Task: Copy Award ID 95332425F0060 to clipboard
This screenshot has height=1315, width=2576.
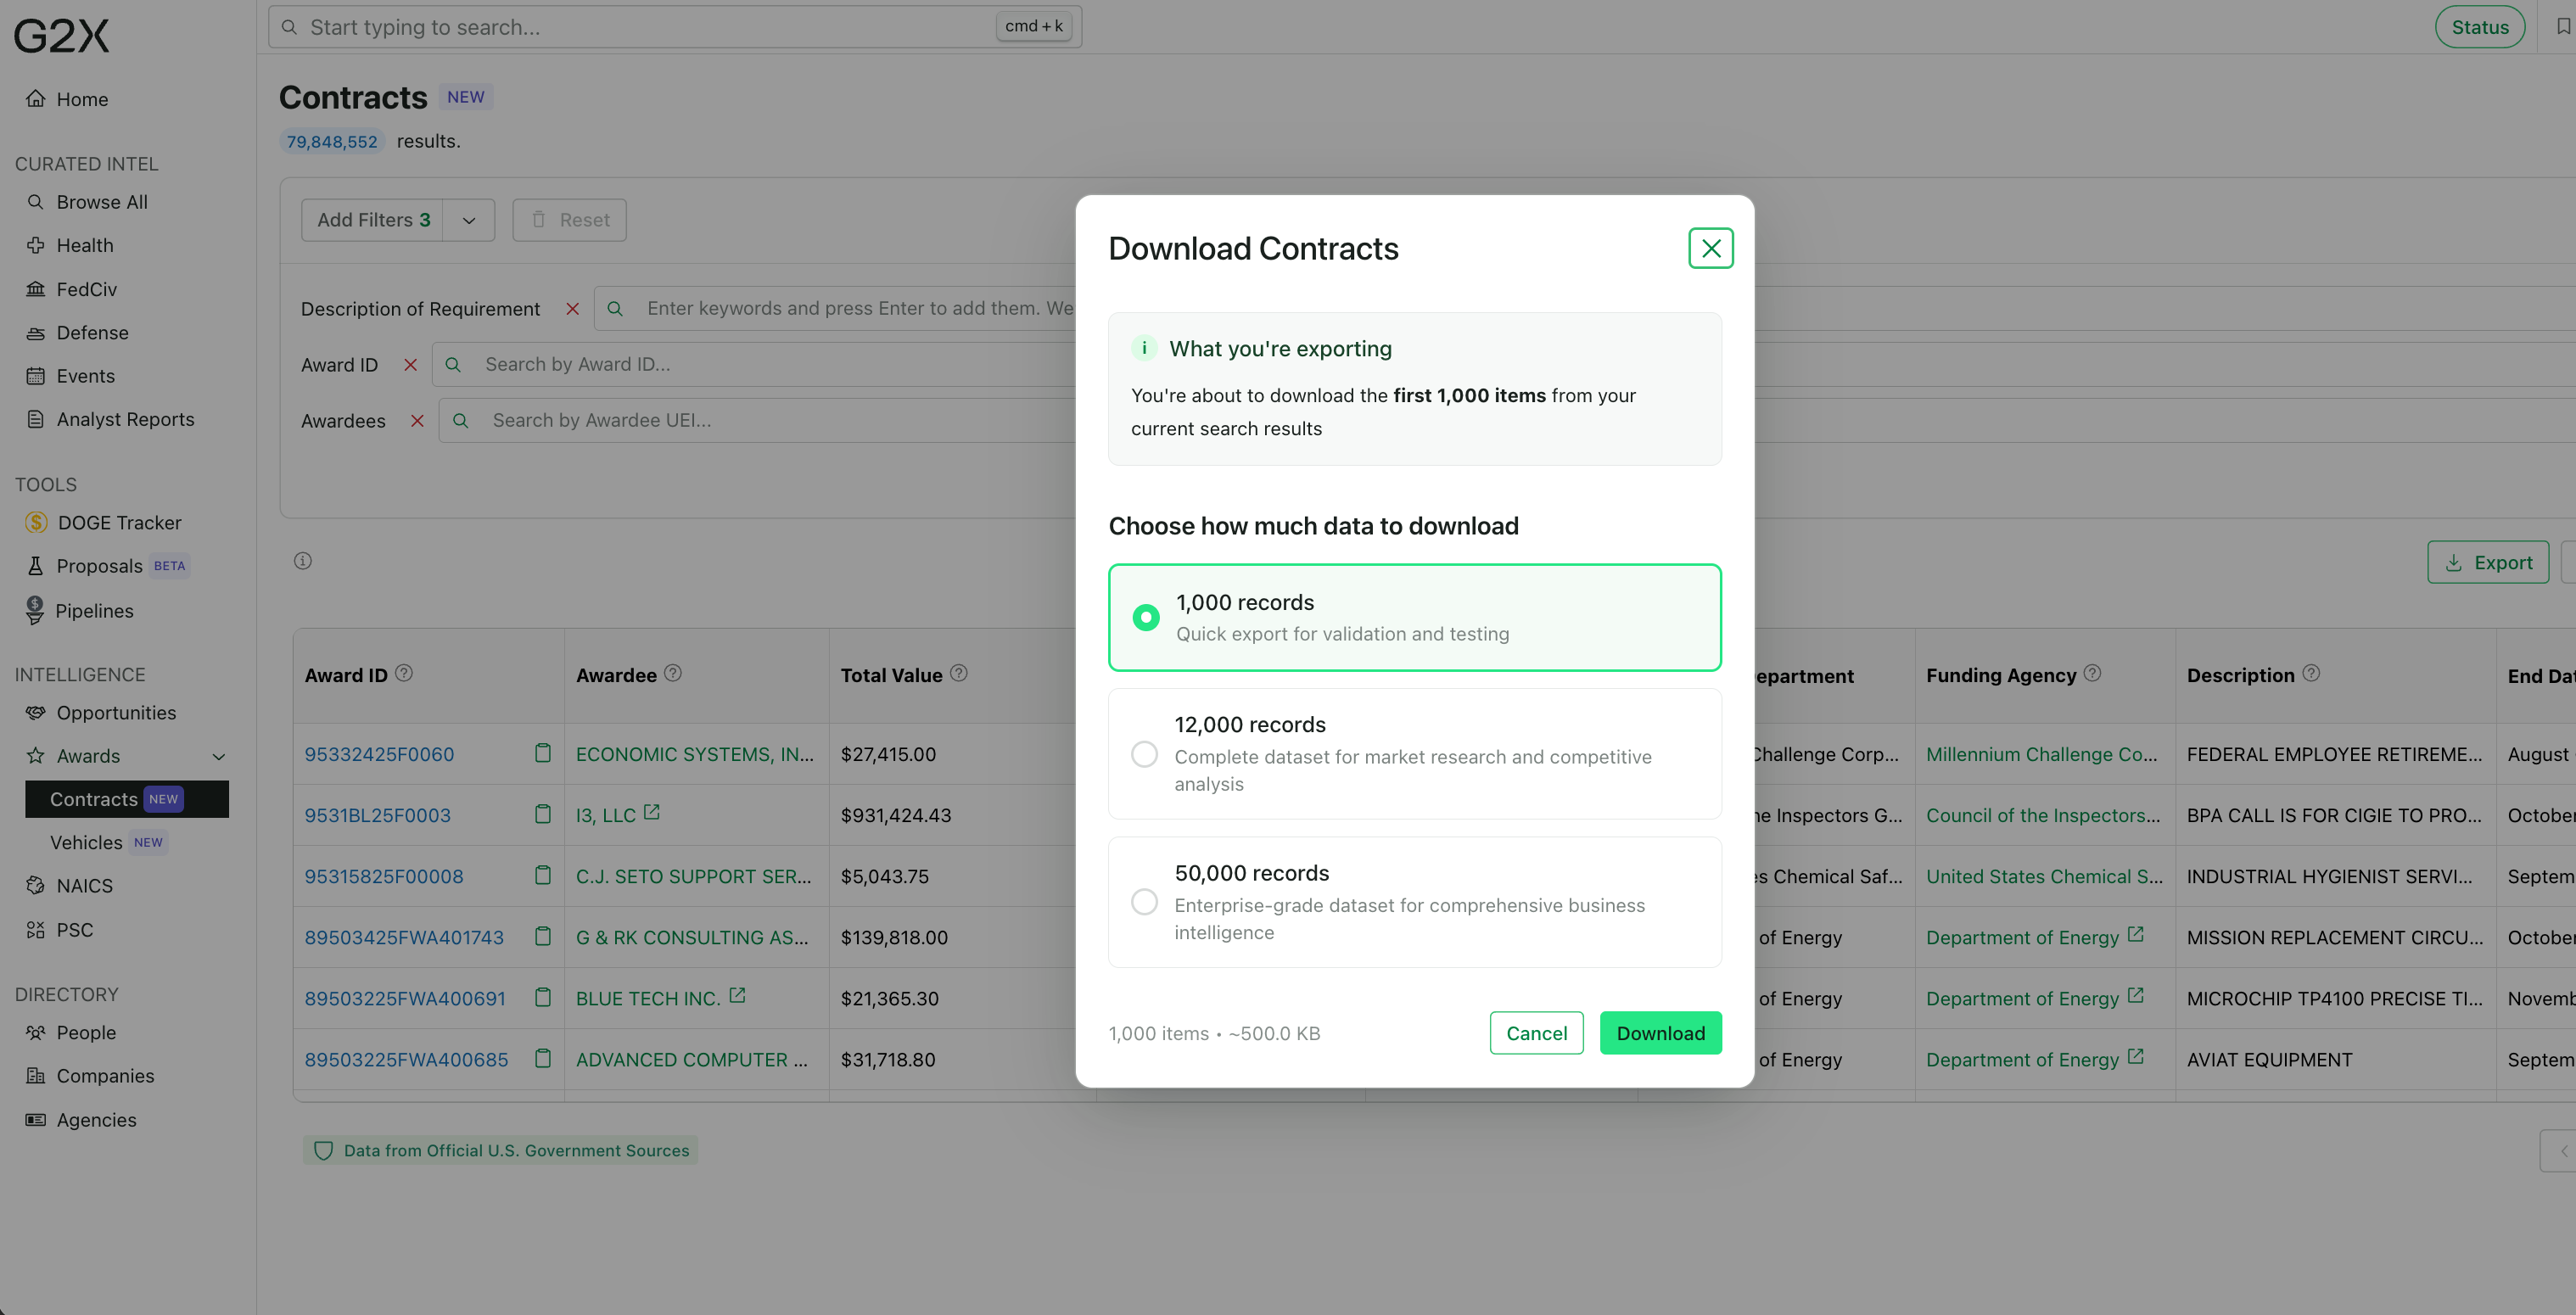Action: click(x=542, y=754)
